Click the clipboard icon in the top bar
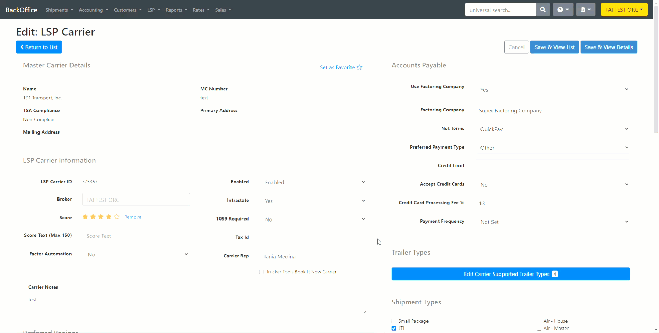 584,10
